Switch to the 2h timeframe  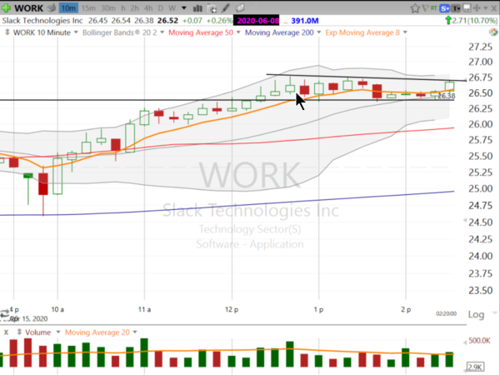tap(134, 8)
